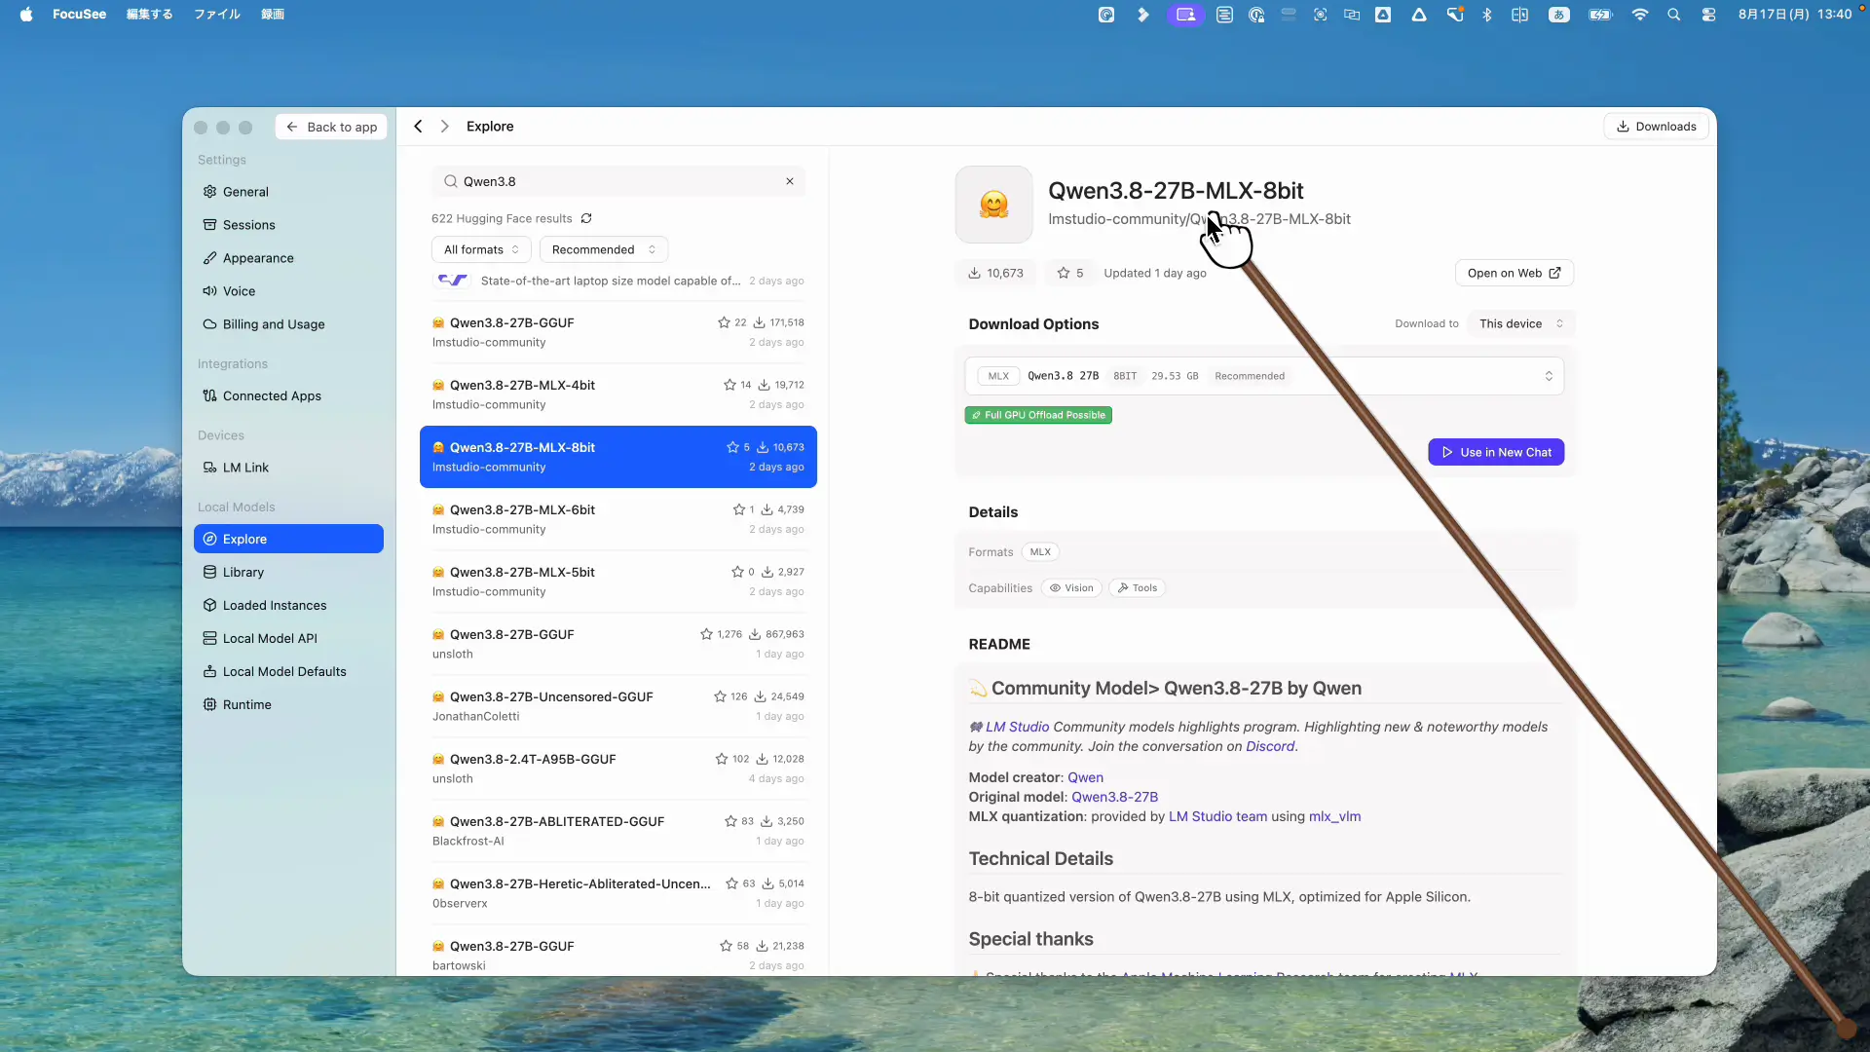
Task: Click the Bluetooth menu bar icon
Action: pyautogui.click(x=1487, y=15)
